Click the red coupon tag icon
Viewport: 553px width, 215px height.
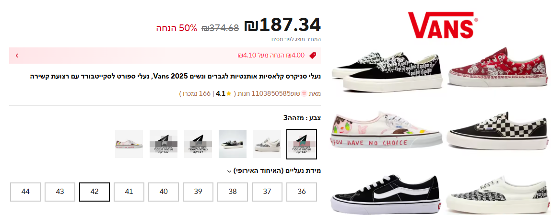(313, 55)
